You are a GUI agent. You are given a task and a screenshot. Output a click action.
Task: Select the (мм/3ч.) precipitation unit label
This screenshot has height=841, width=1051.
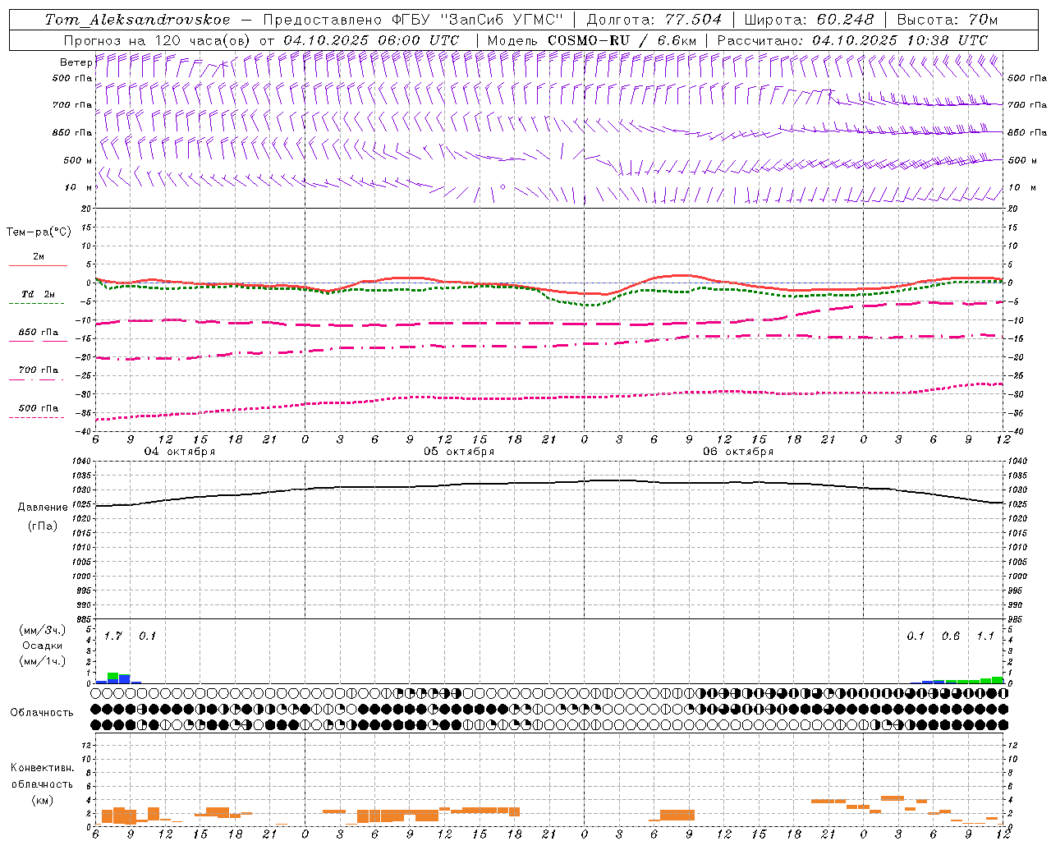point(43,630)
